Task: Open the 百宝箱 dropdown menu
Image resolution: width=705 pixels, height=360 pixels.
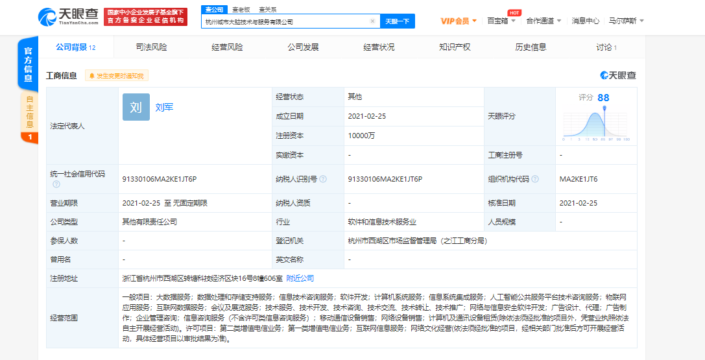Action: 501,21
